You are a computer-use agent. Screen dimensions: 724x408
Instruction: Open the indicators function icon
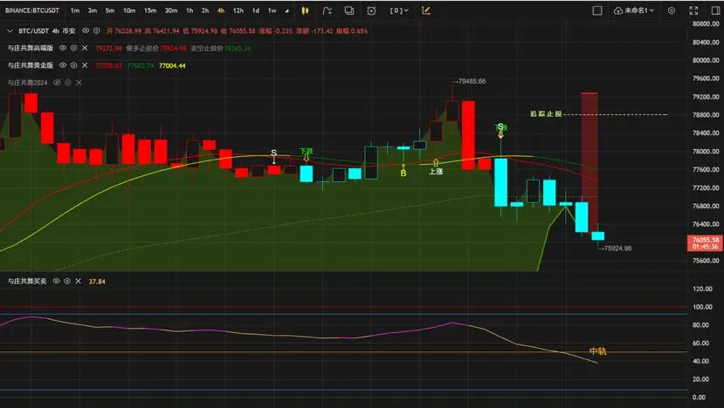327,10
